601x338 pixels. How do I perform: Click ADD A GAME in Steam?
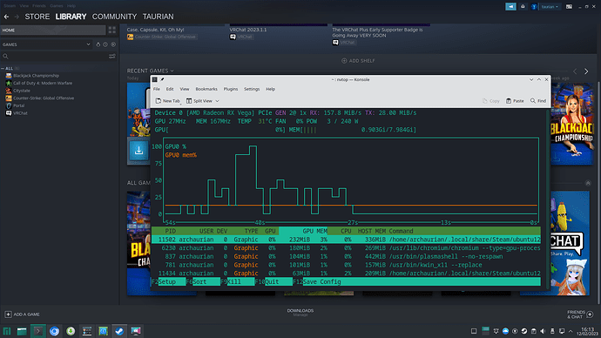tap(23, 314)
